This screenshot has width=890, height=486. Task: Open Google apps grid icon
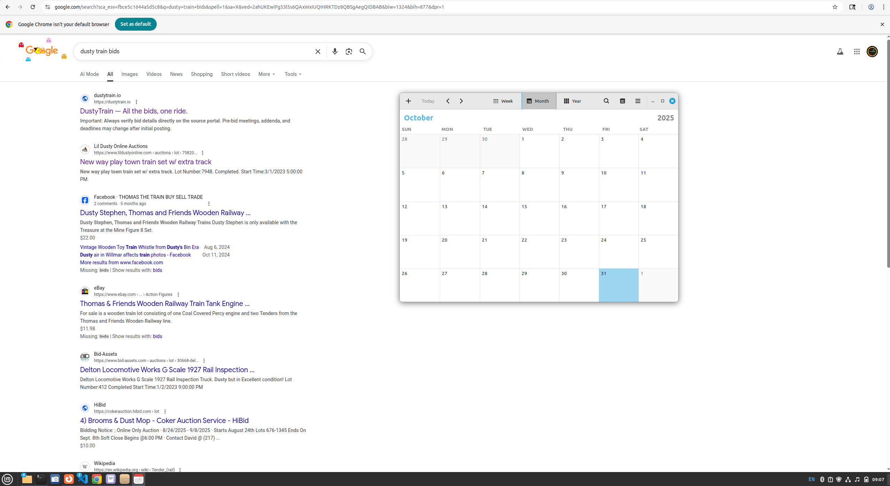pos(857,52)
